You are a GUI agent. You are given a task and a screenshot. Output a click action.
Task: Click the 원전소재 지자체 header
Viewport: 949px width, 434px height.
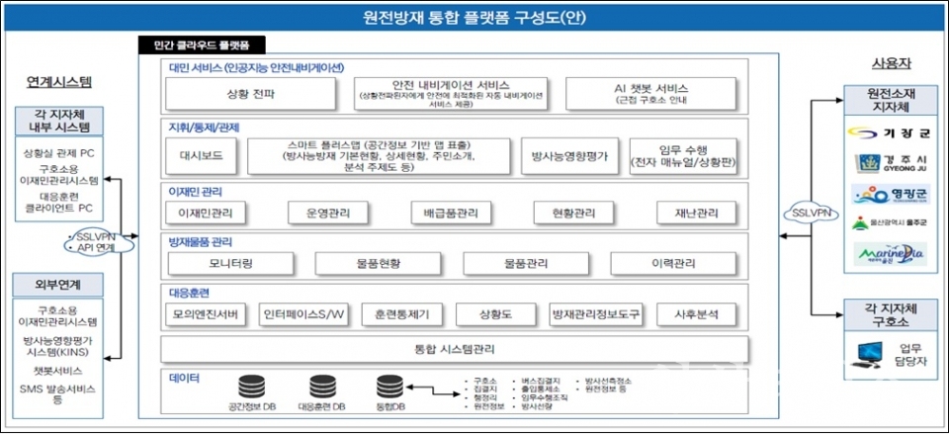[x=890, y=101]
